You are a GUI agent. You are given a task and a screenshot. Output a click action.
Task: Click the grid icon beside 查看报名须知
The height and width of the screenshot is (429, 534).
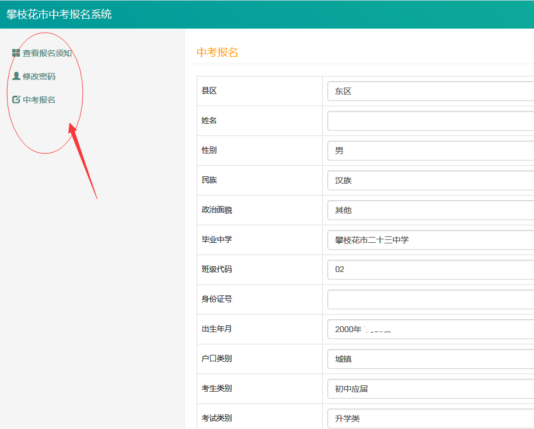pyautogui.click(x=16, y=53)
